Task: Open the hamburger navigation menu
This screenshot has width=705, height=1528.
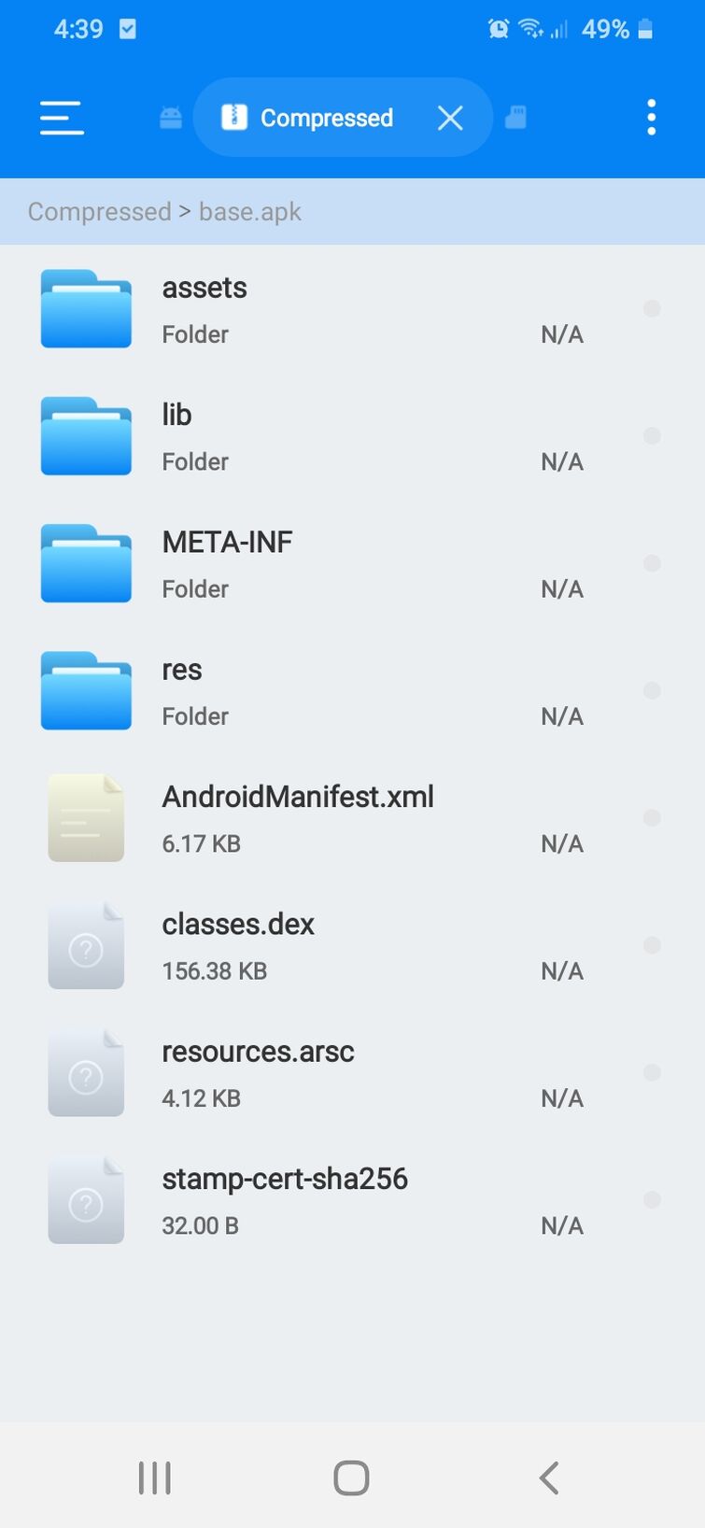Action: coord(62,118)
